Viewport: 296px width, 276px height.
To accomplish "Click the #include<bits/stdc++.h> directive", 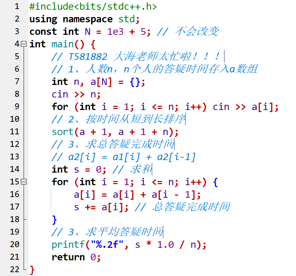I will click(93, 7).
